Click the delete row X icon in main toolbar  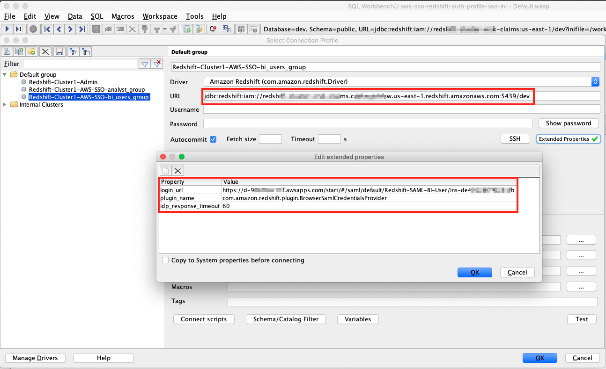pyautogui.click(x=133, y=29)
